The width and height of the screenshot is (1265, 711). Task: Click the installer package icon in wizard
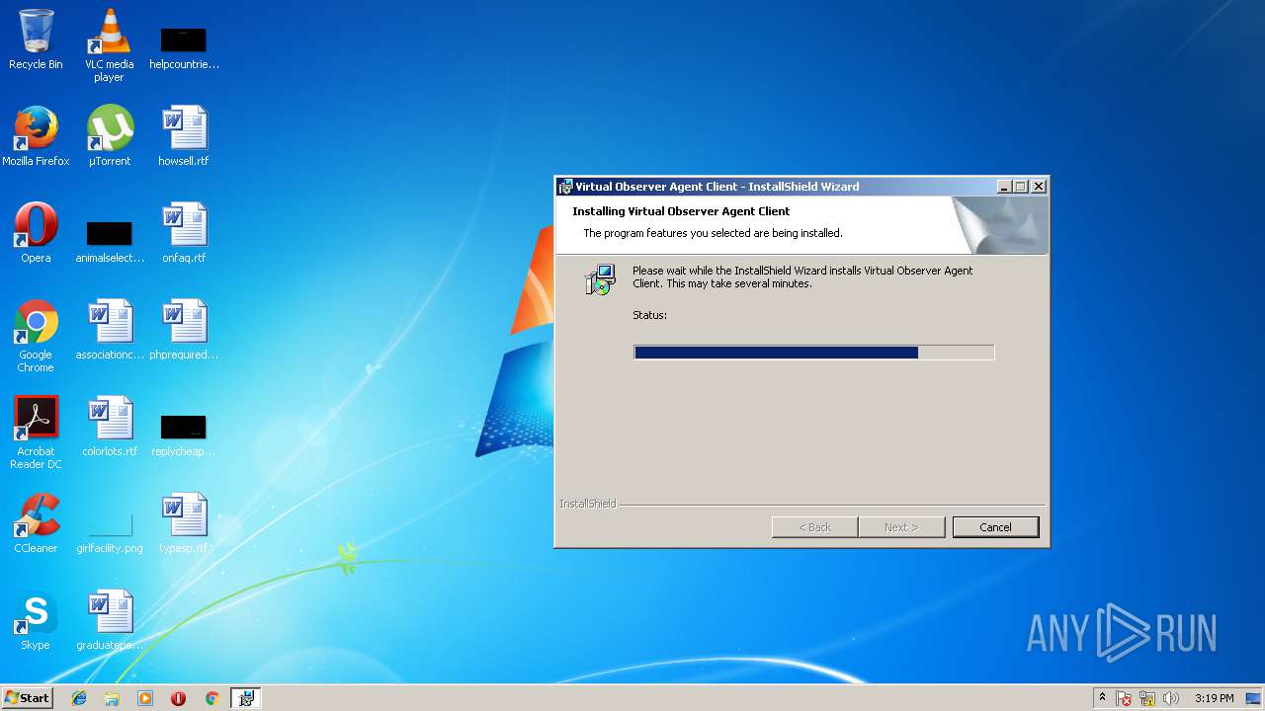tap(600, 279)
